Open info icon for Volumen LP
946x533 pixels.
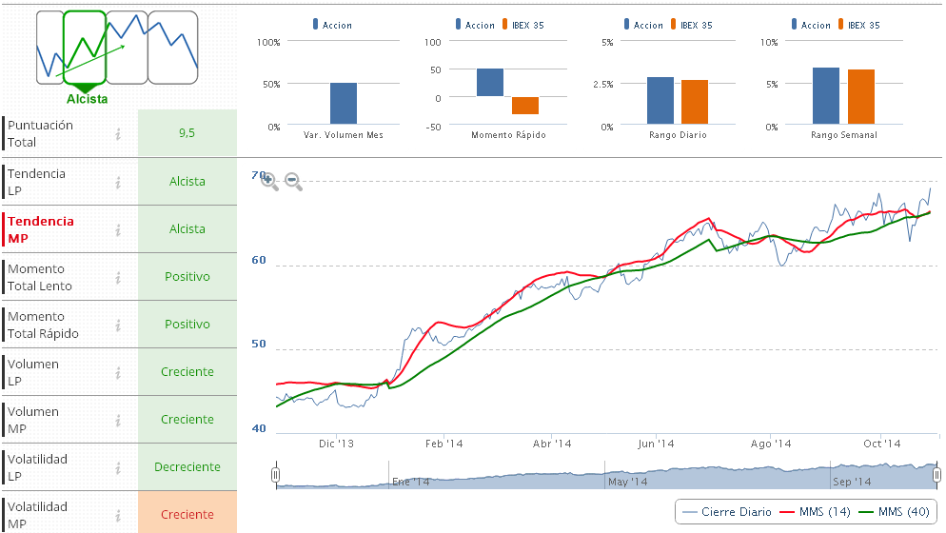[x=118, y=372]
